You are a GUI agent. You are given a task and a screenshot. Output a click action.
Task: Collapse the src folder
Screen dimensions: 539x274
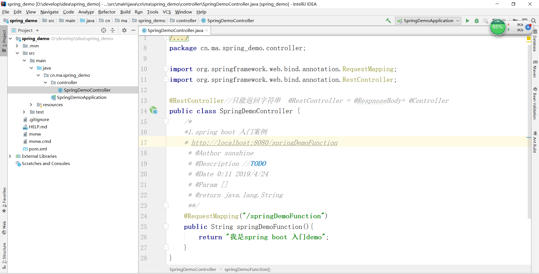(x=17, y=53)
